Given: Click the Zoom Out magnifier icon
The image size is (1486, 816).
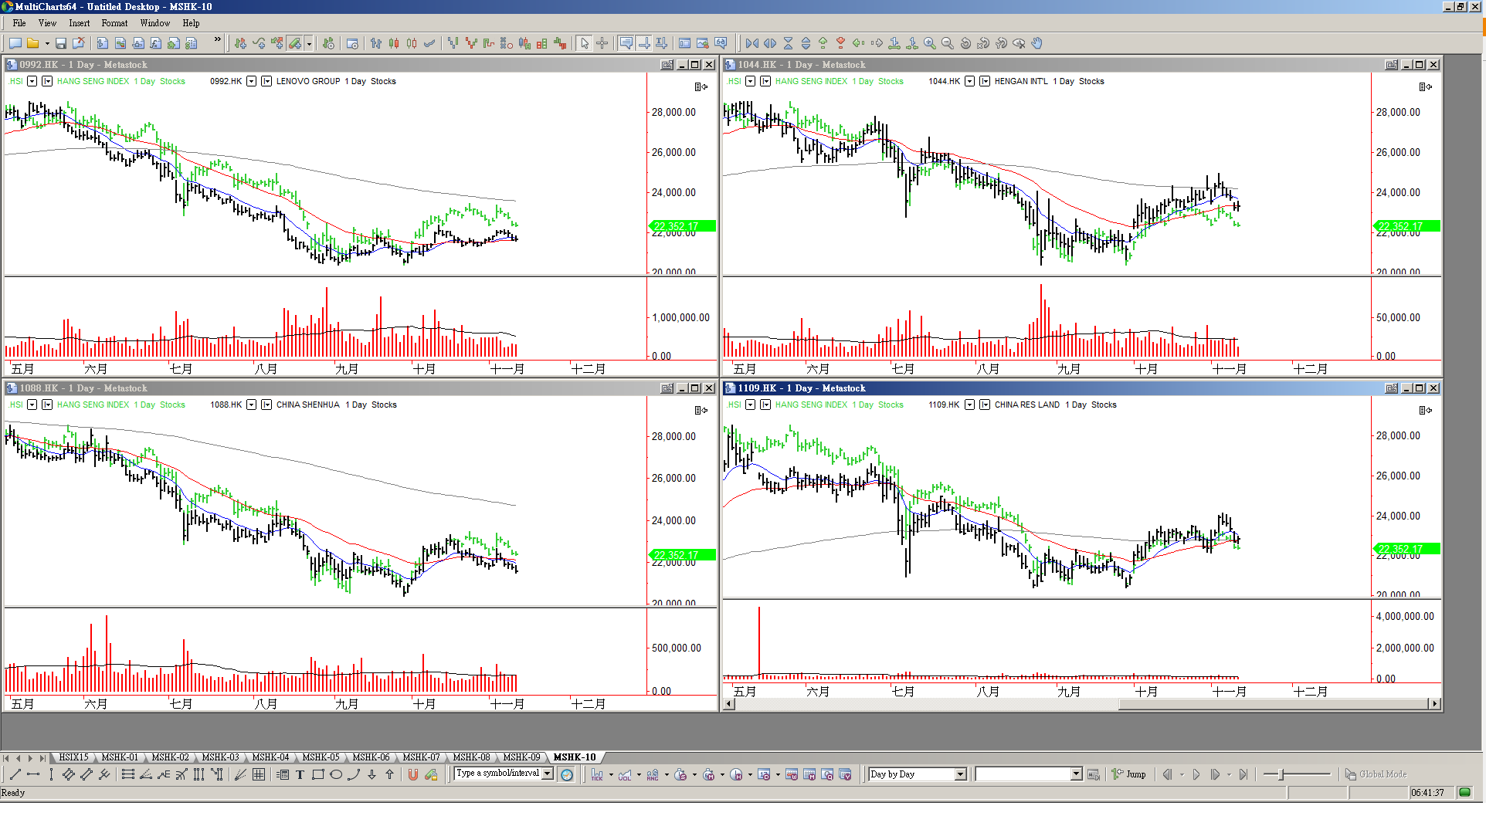Looking at the screenshot, I should click(x=948, y=43).
